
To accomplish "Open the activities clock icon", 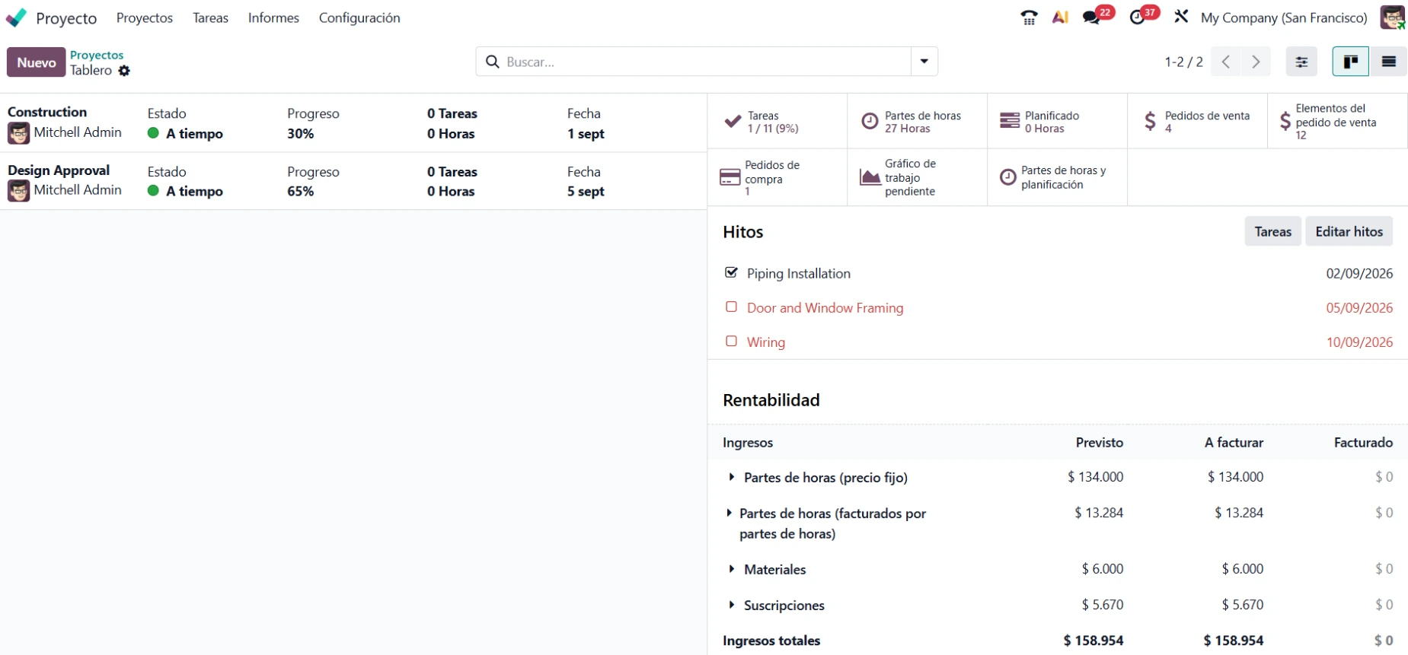I will (x=1137, y=17).
